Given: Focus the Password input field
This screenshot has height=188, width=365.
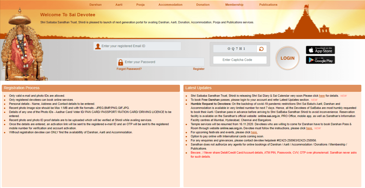Looking at the screenshot, I should click(x=161, y=62).
